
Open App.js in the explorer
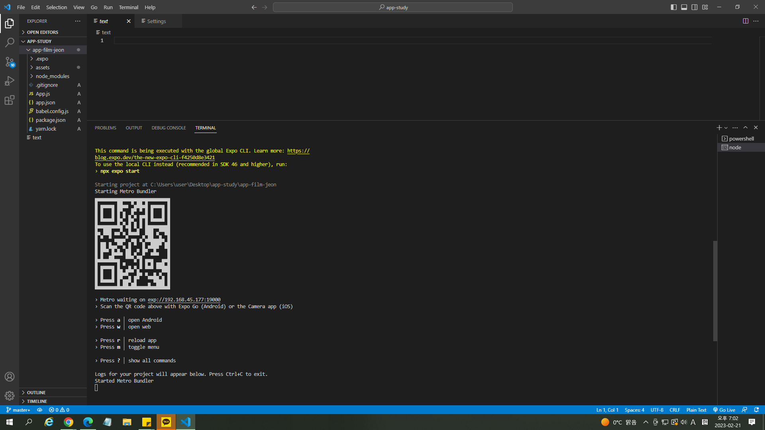click(x=53, y=94)
